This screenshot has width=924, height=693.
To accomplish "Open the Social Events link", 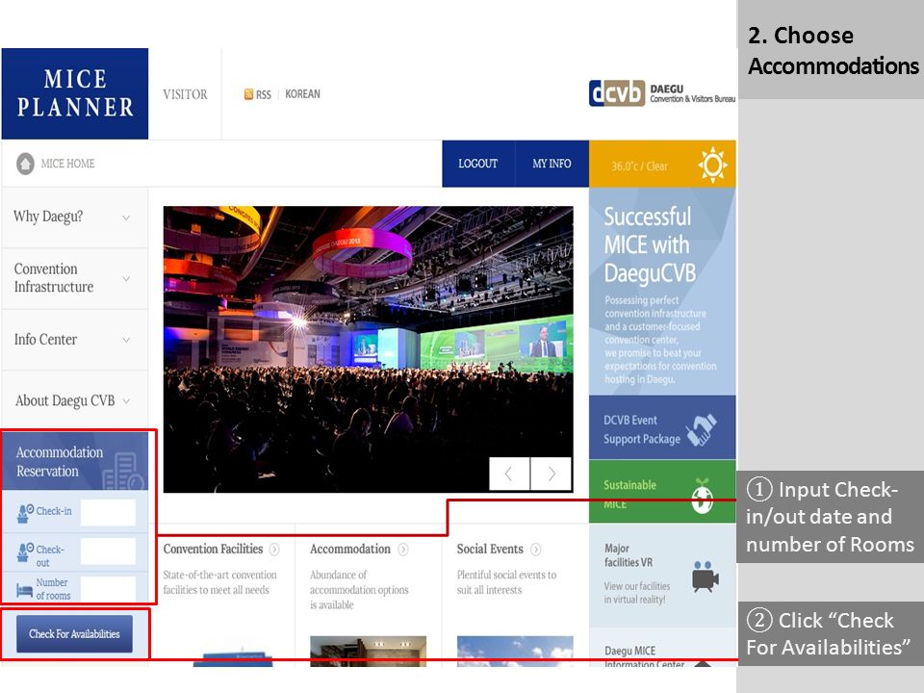I will [x=490, y=550].
